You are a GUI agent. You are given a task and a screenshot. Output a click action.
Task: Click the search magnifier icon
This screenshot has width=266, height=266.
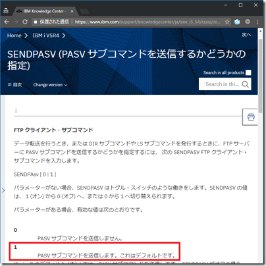[x=245, y=84]
